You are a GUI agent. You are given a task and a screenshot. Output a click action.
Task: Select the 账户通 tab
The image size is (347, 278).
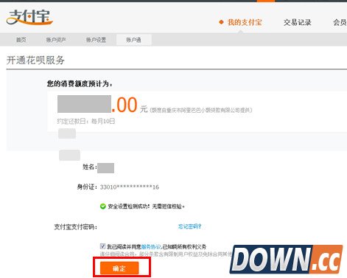point(133,40)
